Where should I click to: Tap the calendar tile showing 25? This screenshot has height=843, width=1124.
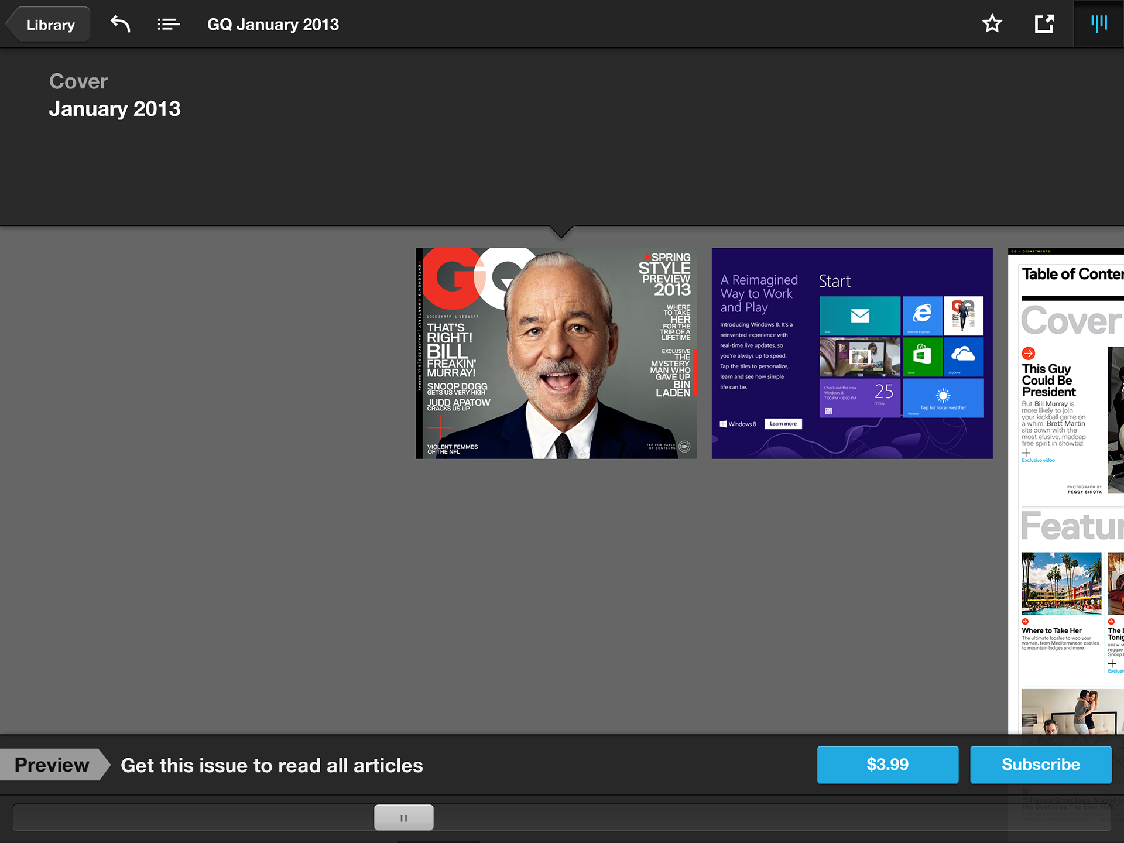tap(860, 398)
